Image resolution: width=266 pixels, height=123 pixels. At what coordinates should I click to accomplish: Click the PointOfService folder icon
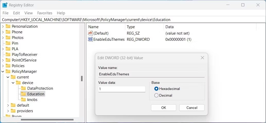[8, 60]
